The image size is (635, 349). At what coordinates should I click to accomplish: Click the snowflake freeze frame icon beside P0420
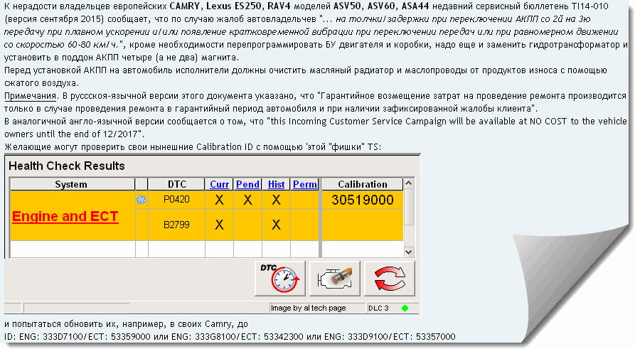click(141, 200)
